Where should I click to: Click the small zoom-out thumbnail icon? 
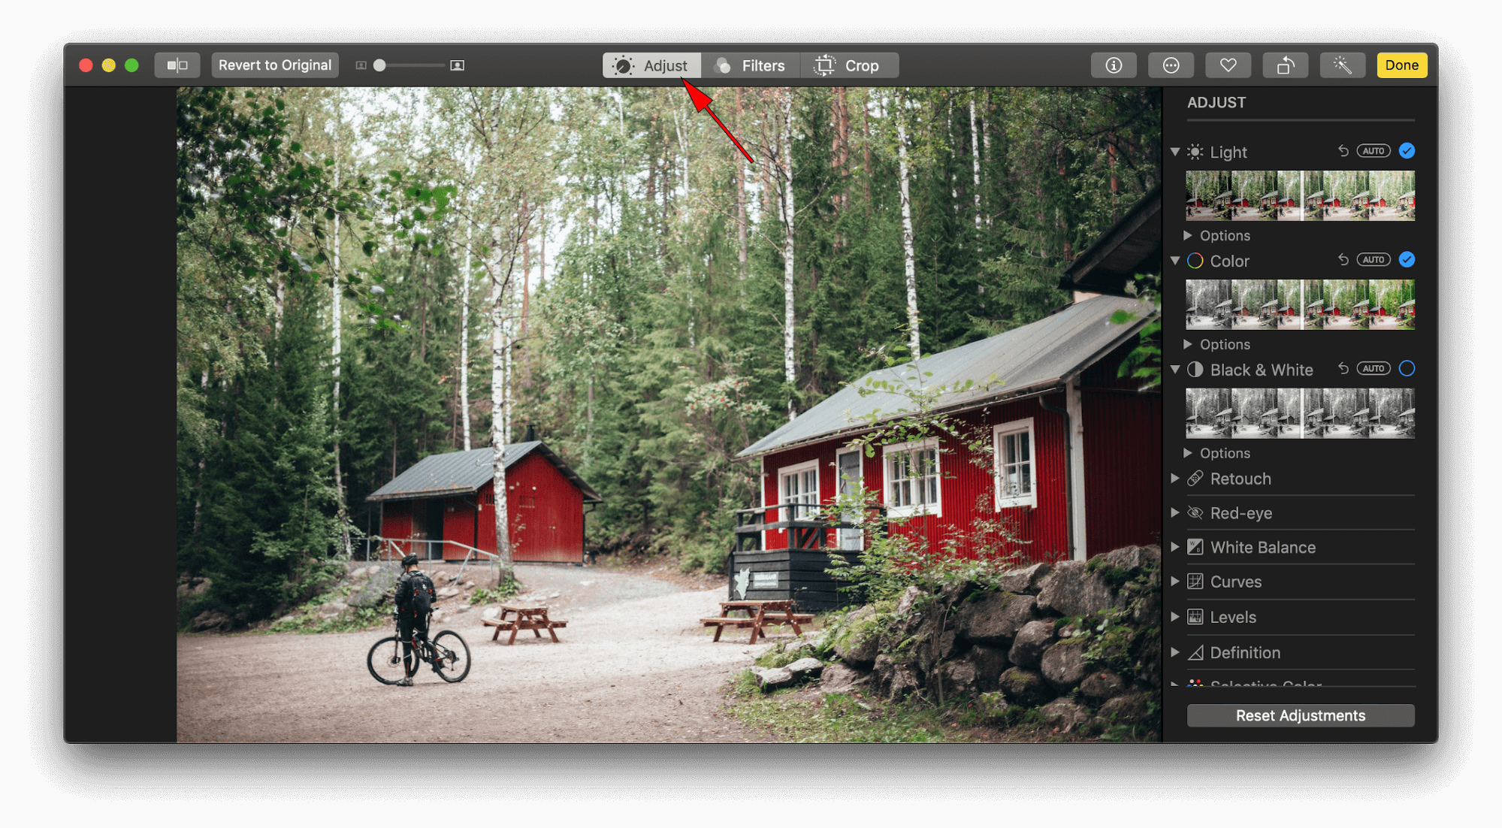pyautogui.click(x=361, y=65)
